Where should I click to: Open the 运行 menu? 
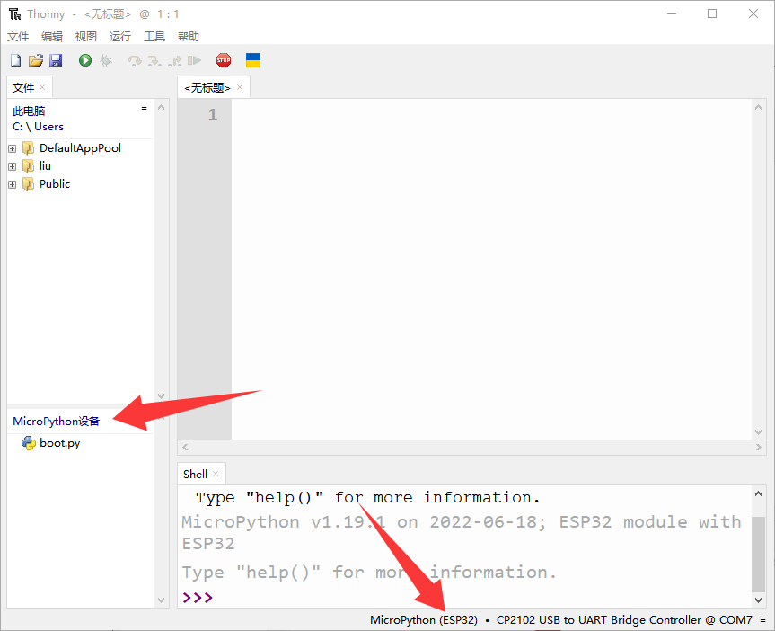[120, 36]
